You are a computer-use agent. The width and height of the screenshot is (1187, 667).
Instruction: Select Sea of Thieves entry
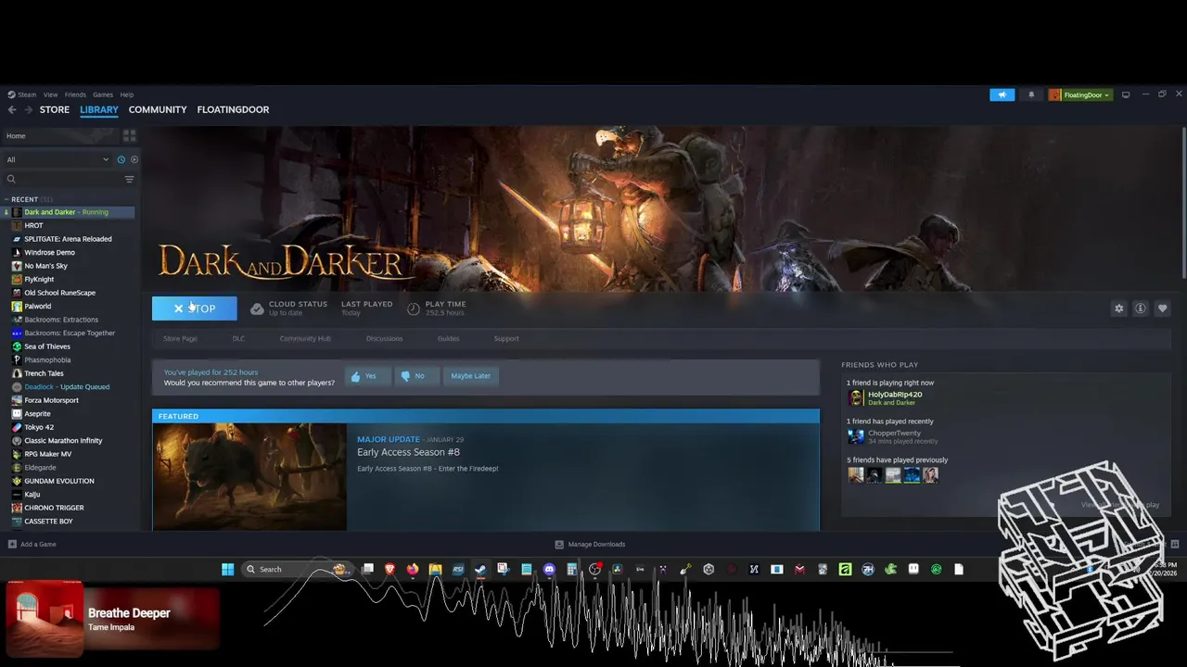click(x=47, y=346)
